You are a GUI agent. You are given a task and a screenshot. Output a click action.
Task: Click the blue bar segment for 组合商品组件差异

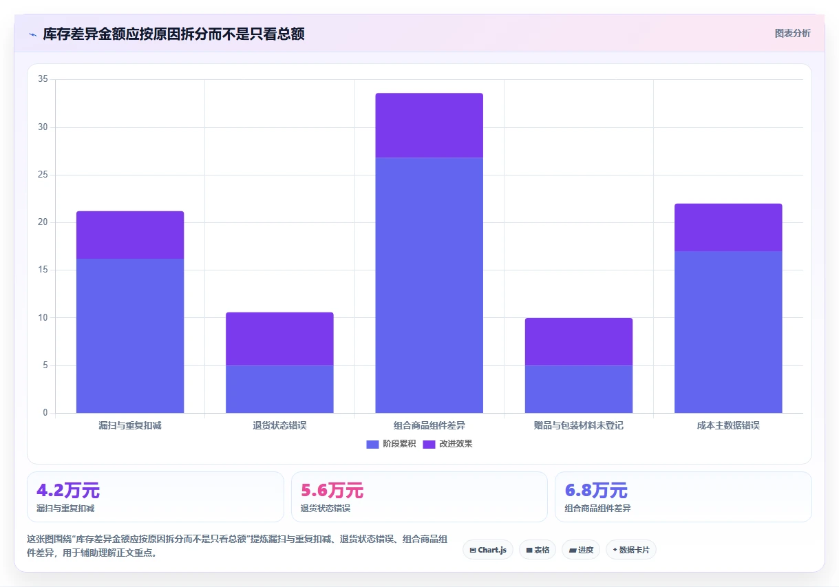(x=429, y=285)
